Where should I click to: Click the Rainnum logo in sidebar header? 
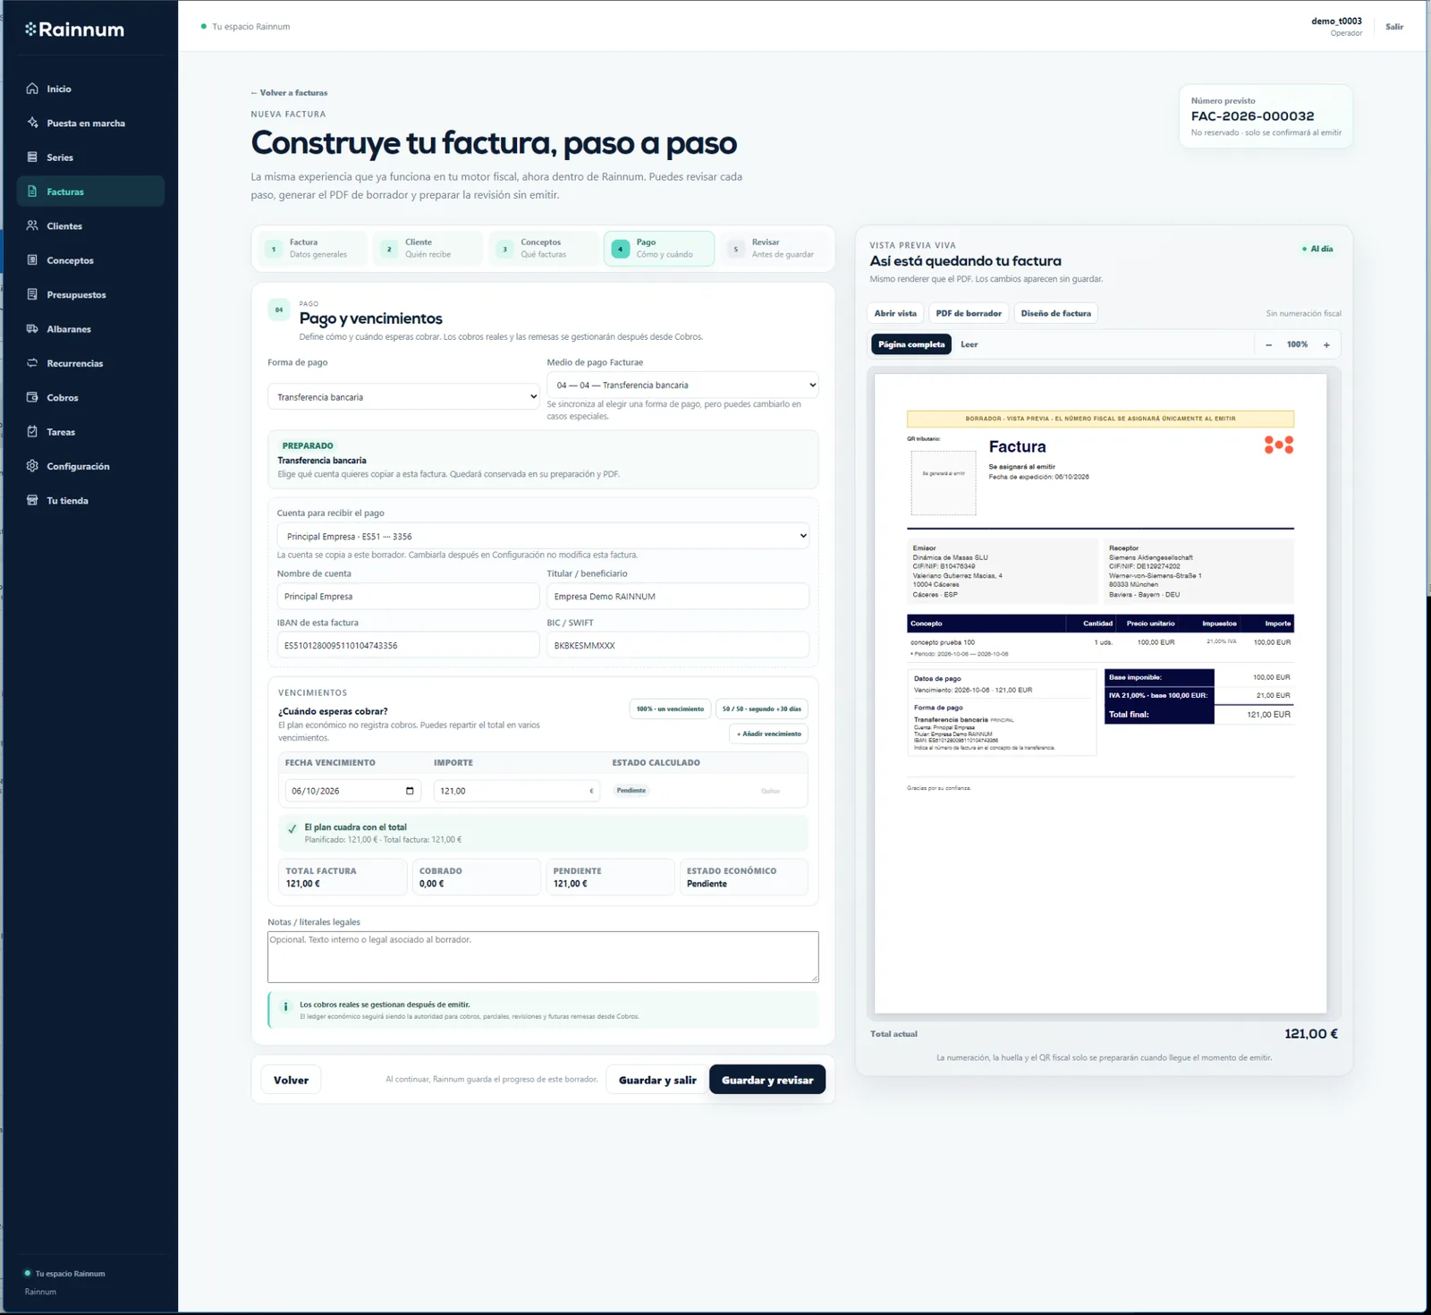point(75,30)
